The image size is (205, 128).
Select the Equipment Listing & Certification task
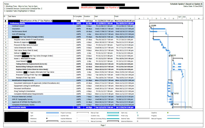(27, 86)
